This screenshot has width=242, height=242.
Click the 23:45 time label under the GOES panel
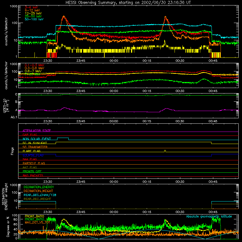tap(81, 121)
